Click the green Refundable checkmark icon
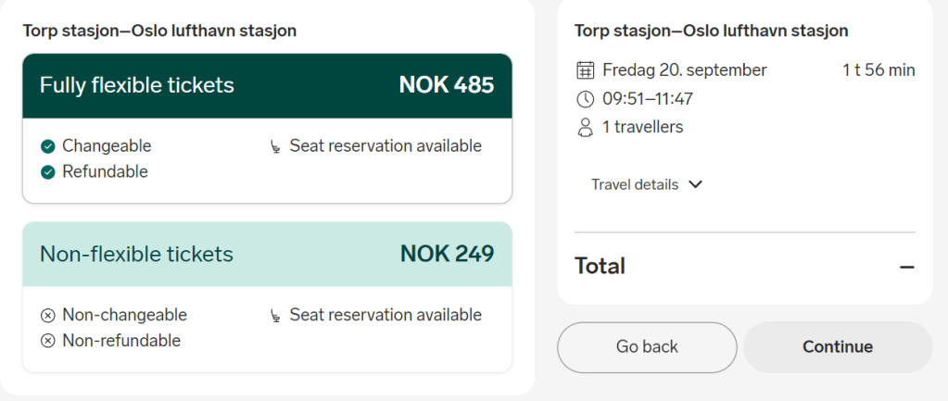 [x=48, y=172]
